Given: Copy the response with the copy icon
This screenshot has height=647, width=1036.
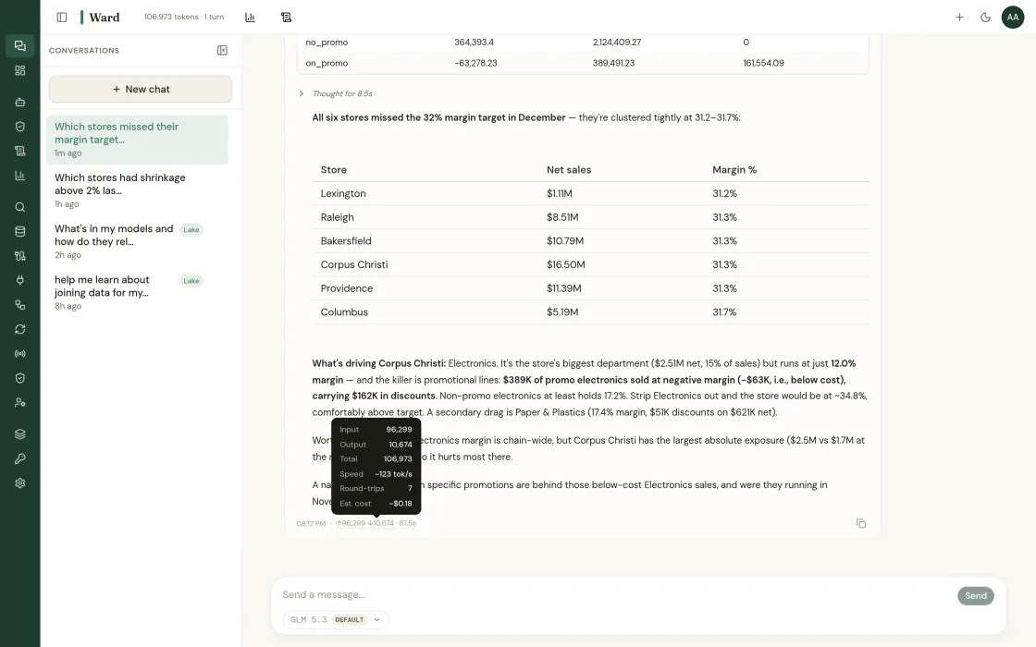Looking at the screenshot, I should (861, 523).
